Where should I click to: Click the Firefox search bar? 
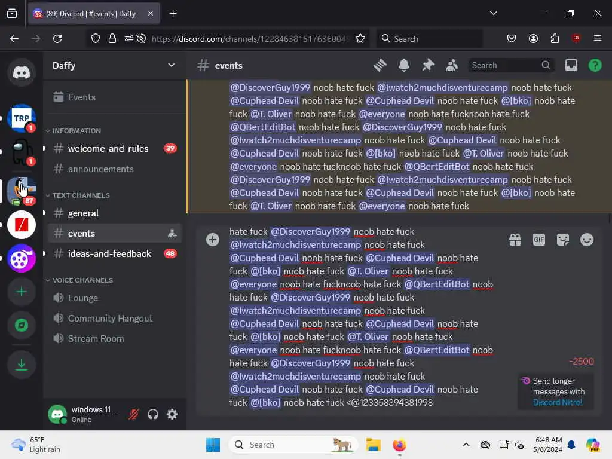tap(429, 39)
